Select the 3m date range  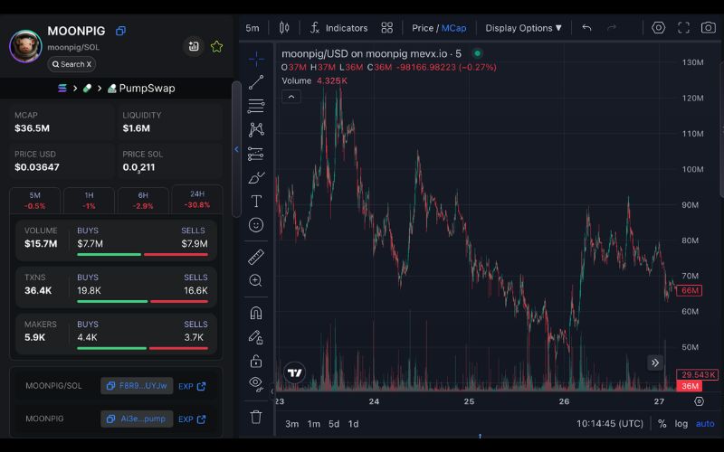[291, 424]
